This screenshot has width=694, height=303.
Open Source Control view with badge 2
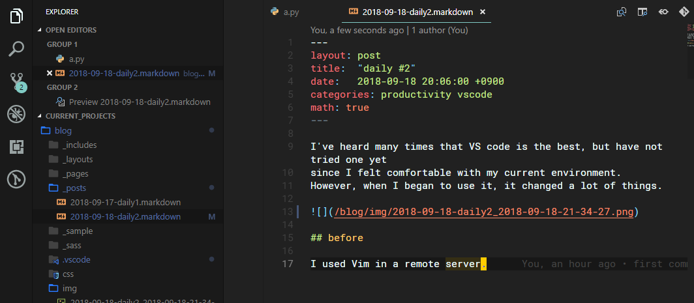coord(18,82)
